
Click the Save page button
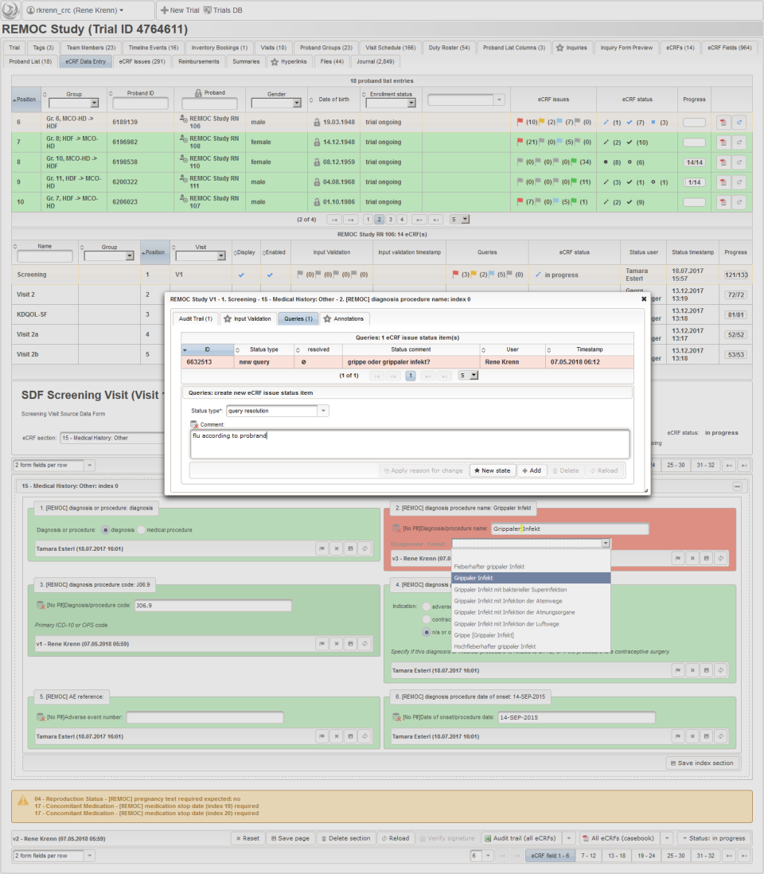(290, 838)
